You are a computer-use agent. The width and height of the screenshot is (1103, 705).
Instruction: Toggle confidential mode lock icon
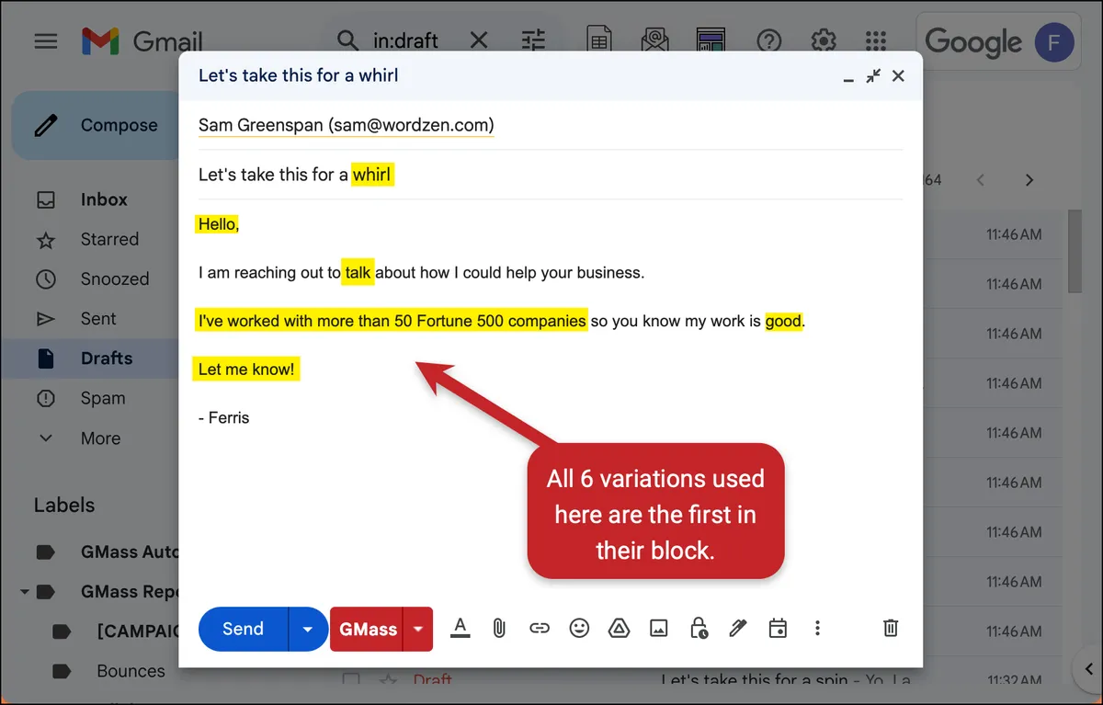pos(699,629)
